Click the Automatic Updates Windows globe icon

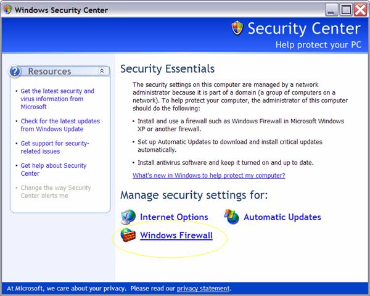(231, 216)
